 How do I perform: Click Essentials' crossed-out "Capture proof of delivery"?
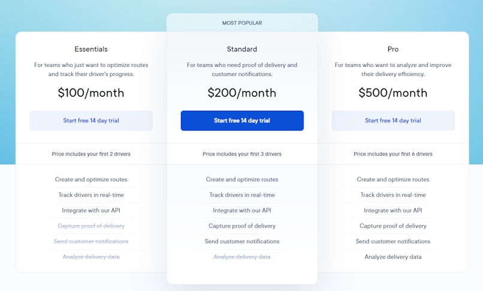click(91, 226)
